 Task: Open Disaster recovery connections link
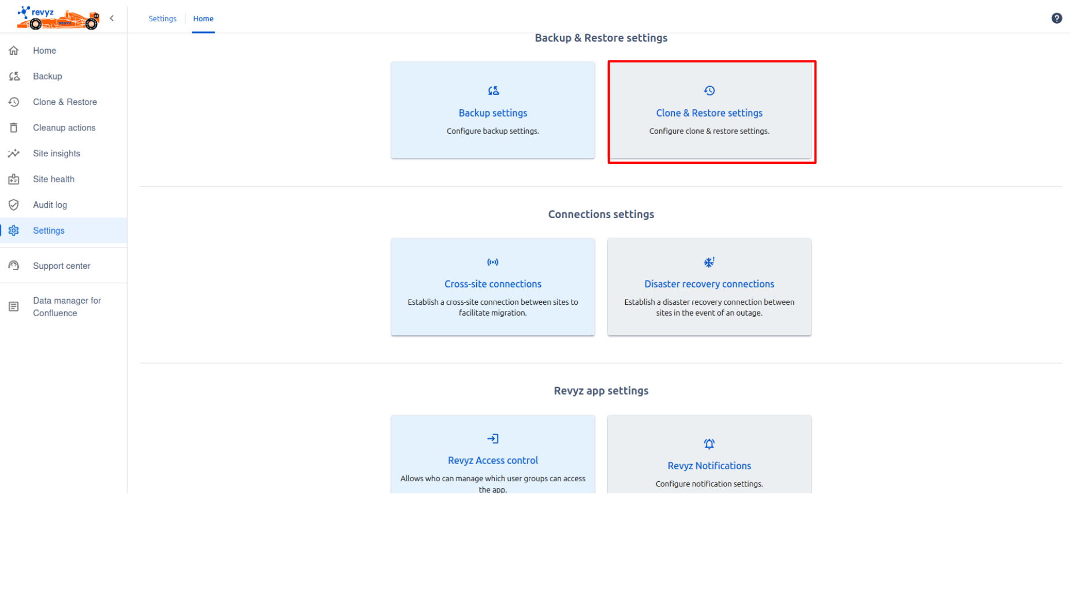pyautogui.click(x=709, y=284)
